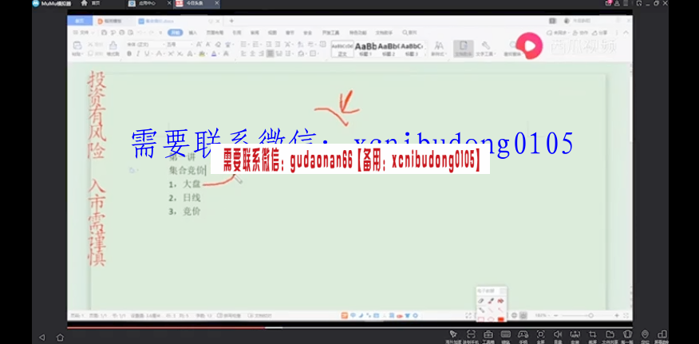The width and height of the screenshot is (699, 344).
Task: Click the MuMu gamepad toolbar icon
Action: 523,334
